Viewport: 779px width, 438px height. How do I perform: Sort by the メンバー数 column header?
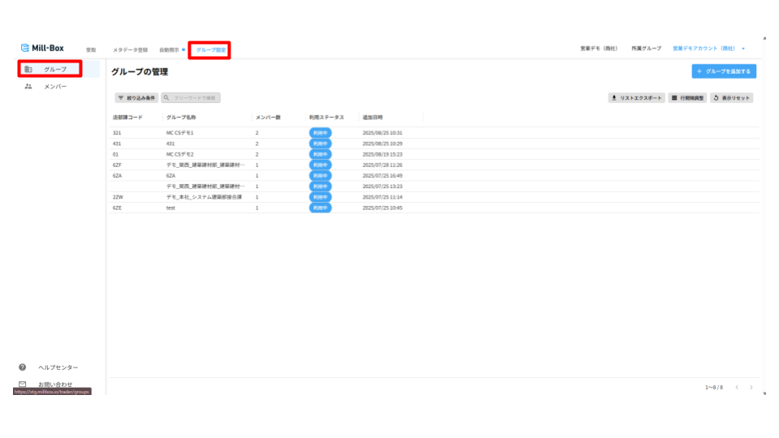coord(268,118)
